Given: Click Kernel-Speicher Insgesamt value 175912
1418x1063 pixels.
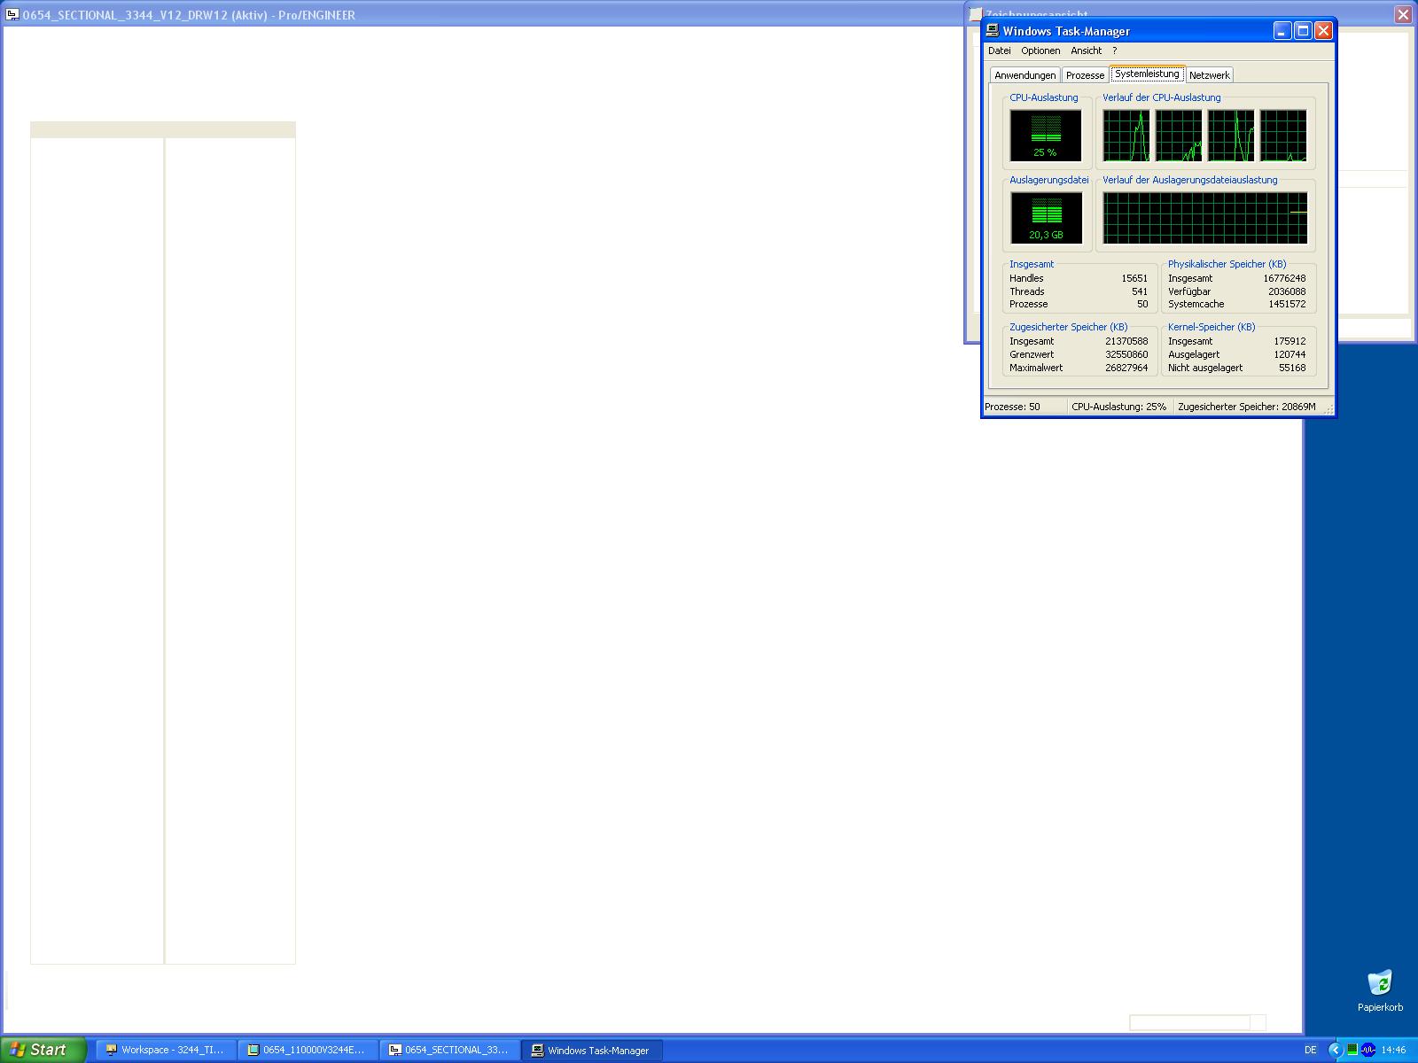Looking at the screenshot, I should [1289, 341].
